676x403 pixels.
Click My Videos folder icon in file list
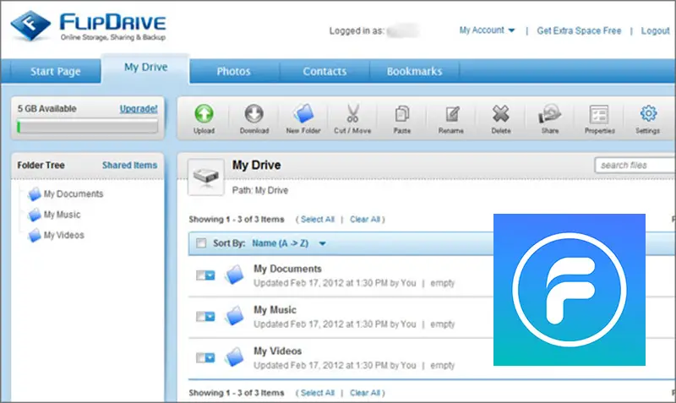point(235,357)
